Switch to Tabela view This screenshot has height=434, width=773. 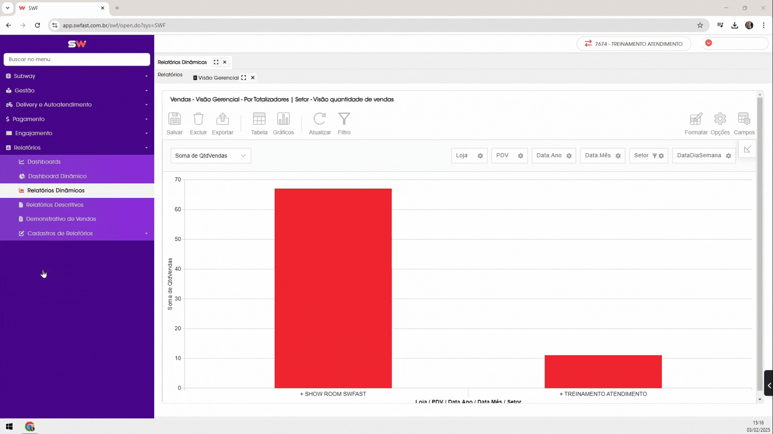259,123
